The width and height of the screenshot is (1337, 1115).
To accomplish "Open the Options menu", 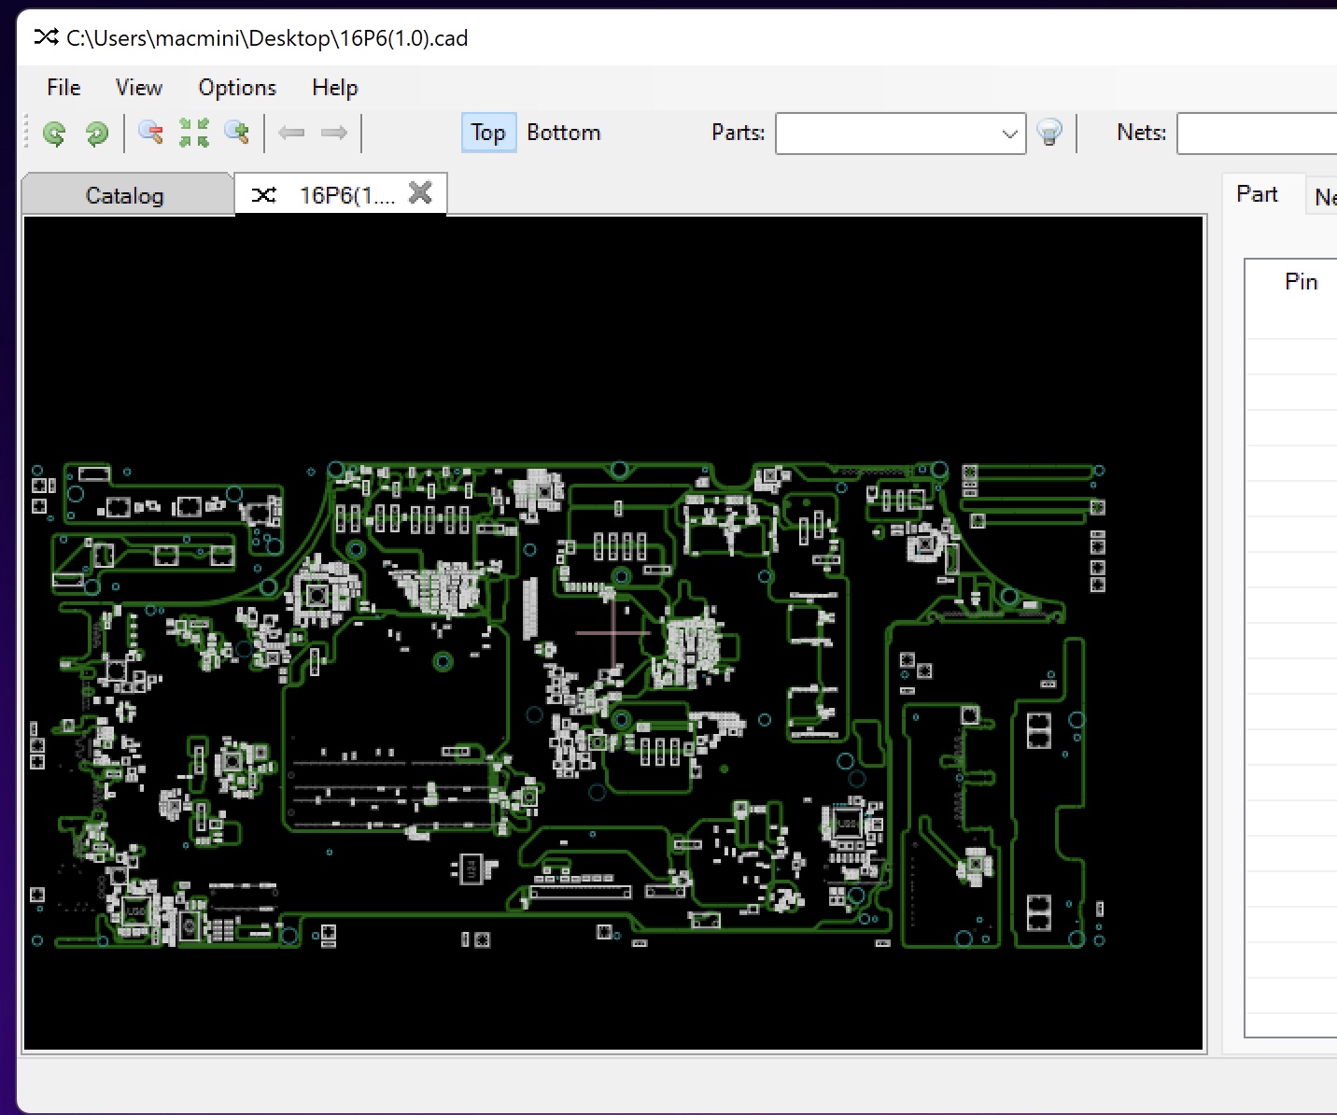I will [237, 88].
